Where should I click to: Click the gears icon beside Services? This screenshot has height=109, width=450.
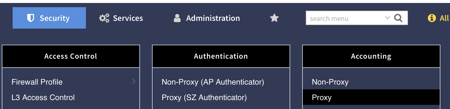pyautogui.click(x=104, y=18)
